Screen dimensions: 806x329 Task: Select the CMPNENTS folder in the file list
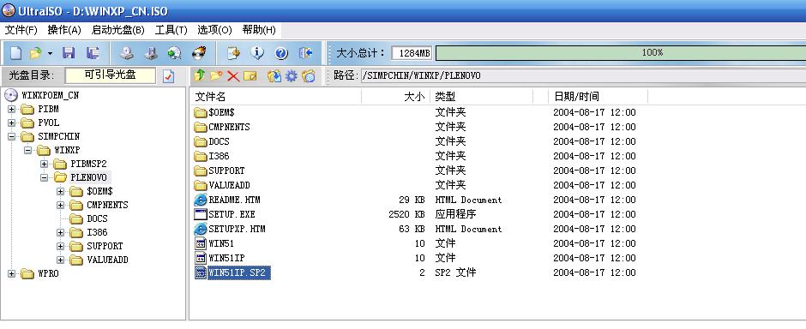pyautogui.click(x=229, y=127)
